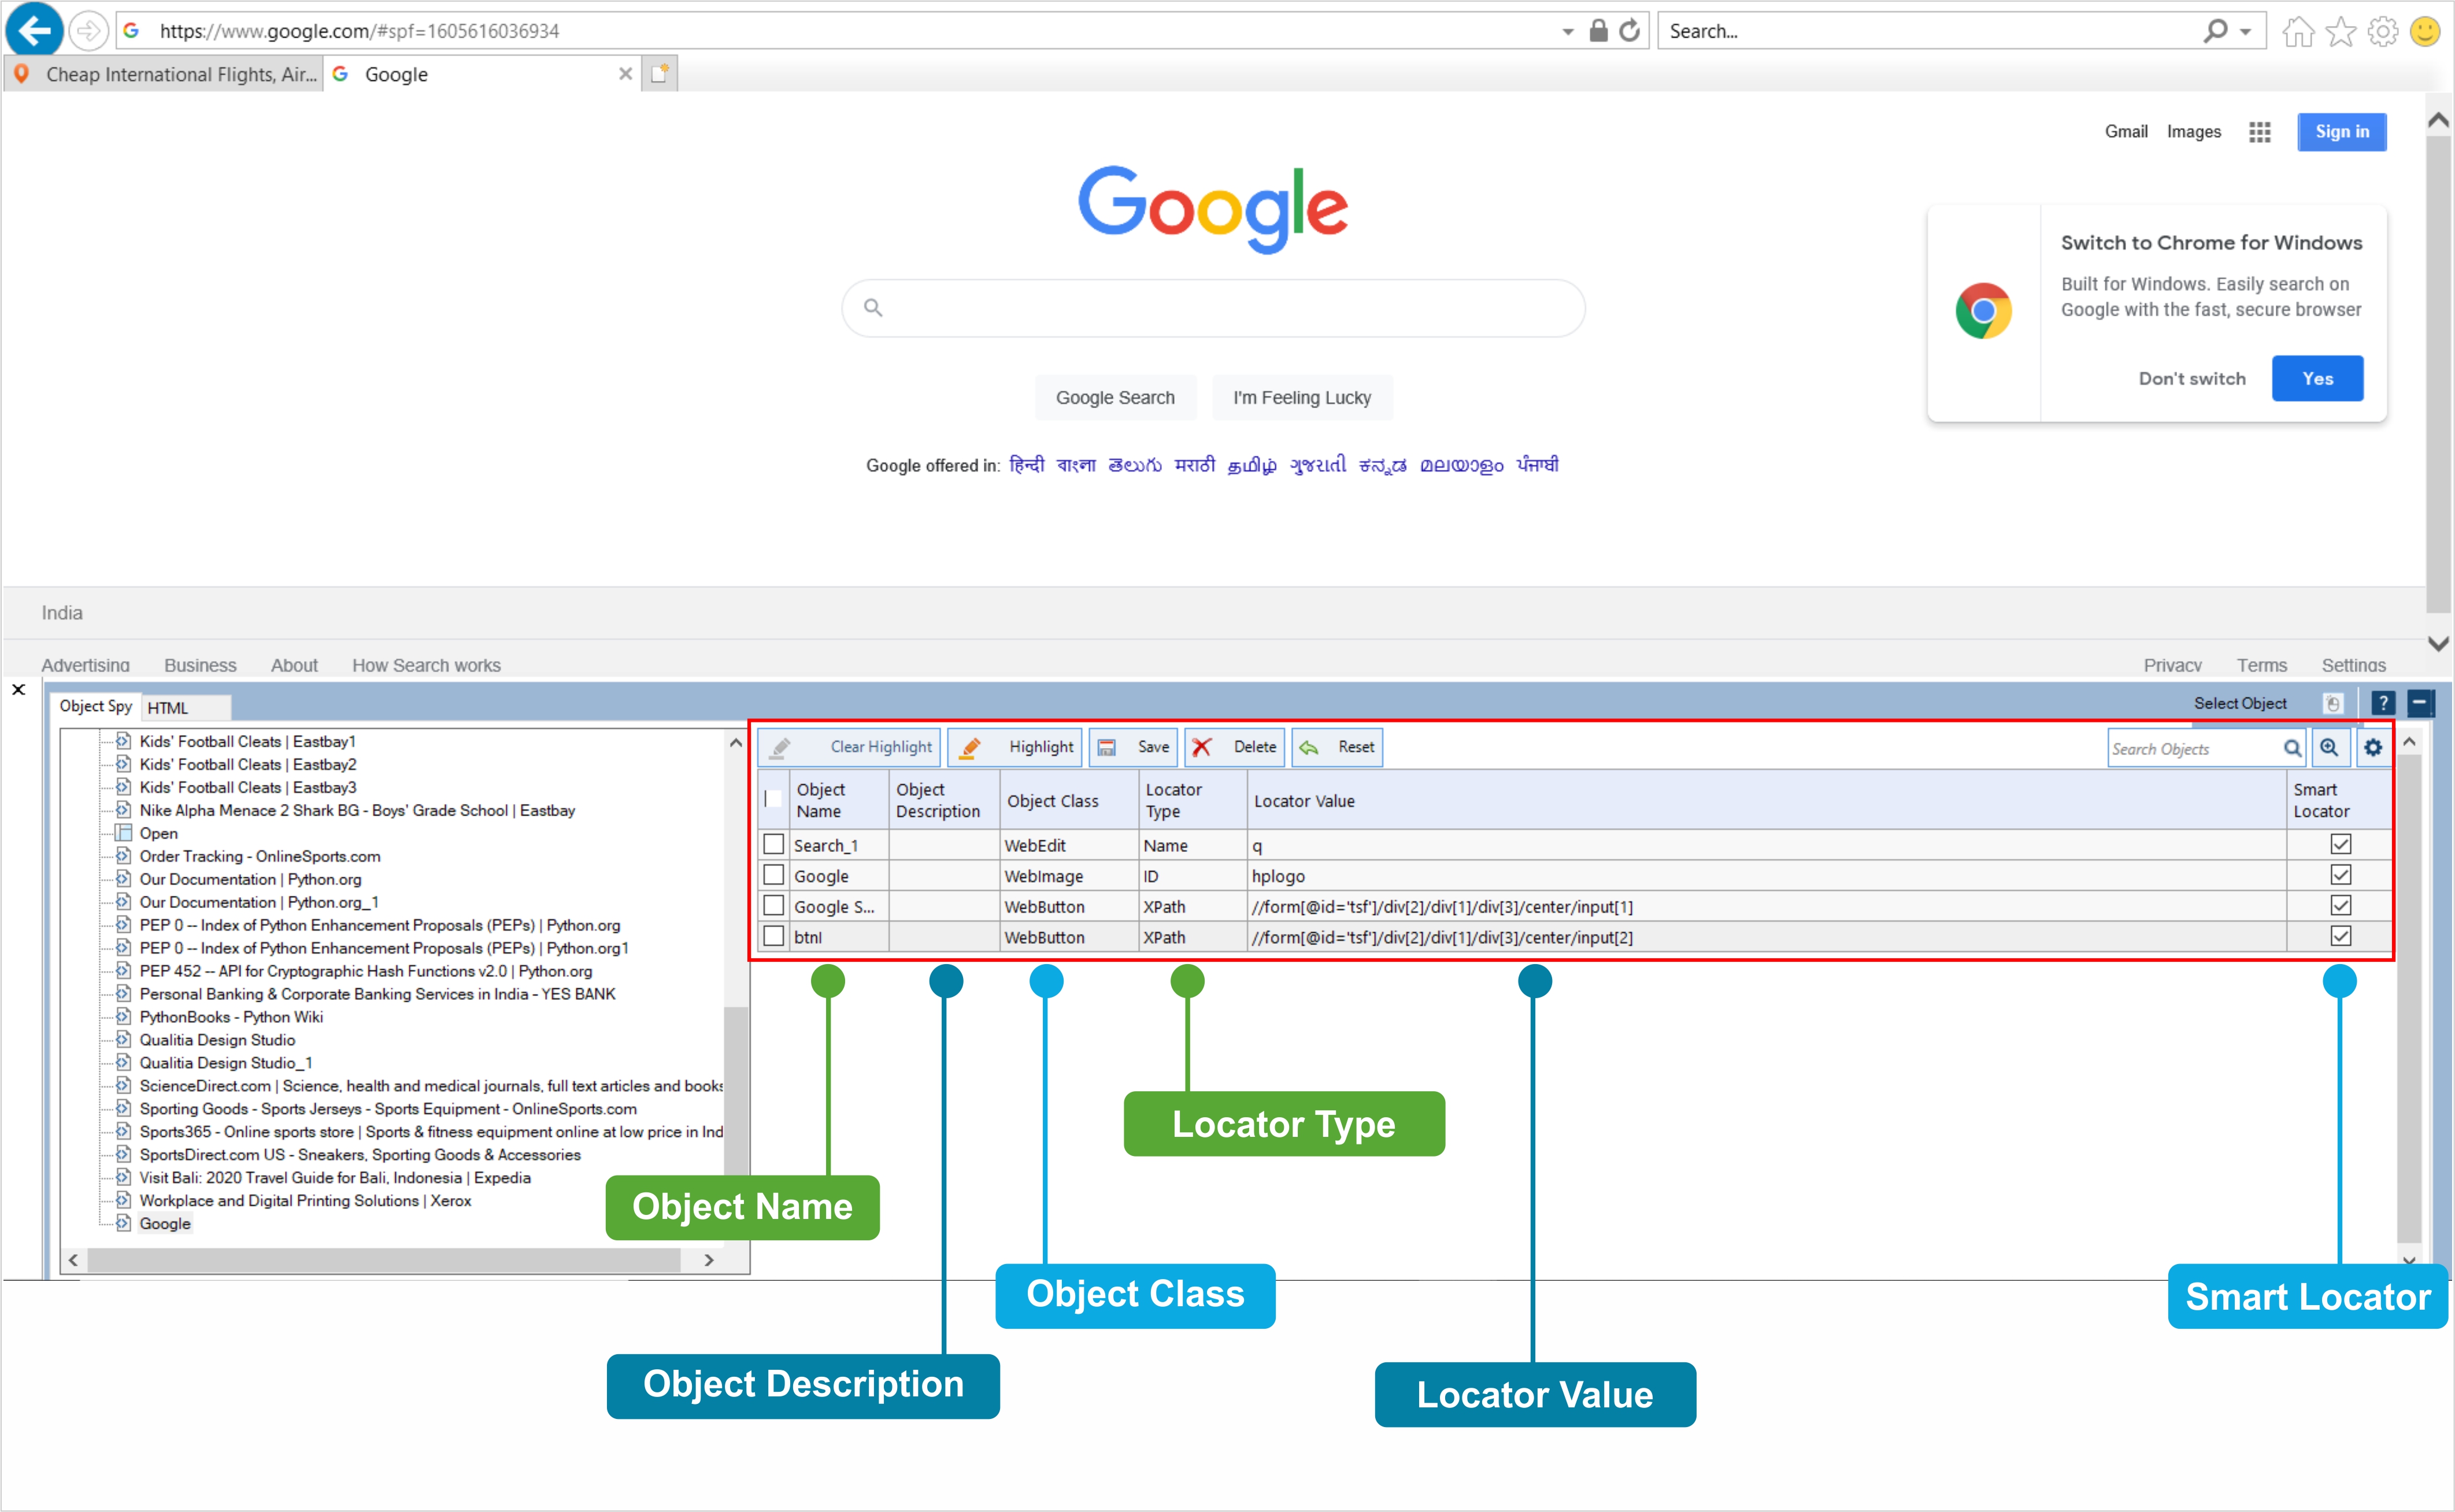Click the Highlight marker button
2455x1512 pixels.
[1016, 747]
